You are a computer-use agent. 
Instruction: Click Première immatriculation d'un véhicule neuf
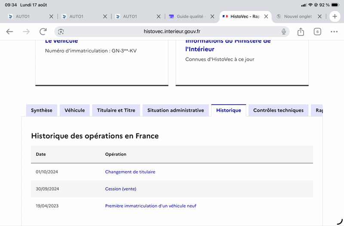coord(151,206)
